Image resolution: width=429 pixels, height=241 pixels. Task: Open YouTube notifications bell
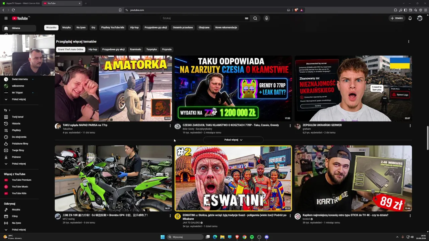click(x=410, y=18)
